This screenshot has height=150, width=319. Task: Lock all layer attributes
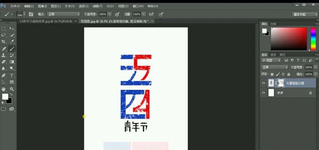point(288,74)
